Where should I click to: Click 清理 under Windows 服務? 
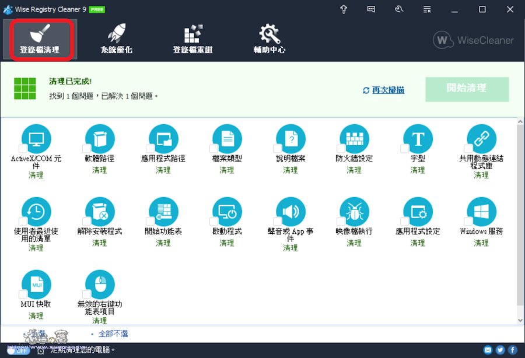[481, 243]
